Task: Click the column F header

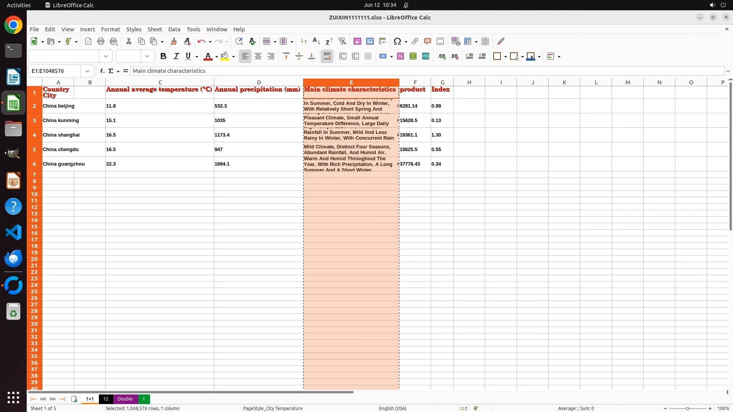Action: tap(415, 82)
